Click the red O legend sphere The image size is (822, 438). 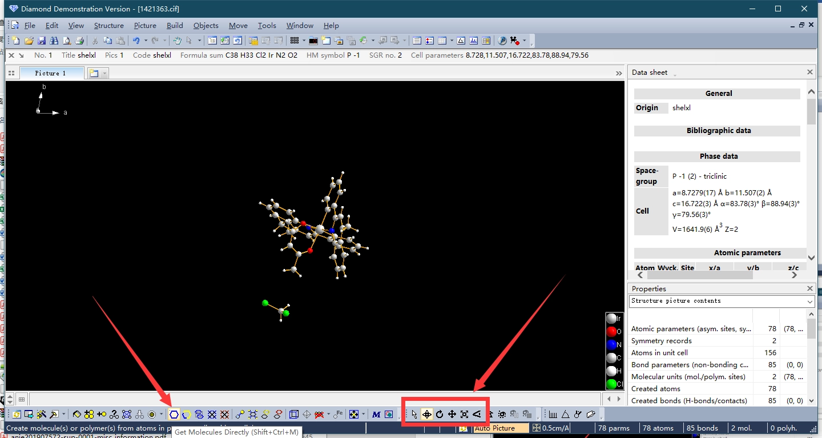611,332
